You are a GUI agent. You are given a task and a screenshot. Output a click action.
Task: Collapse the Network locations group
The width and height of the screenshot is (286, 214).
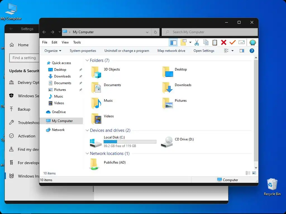[x=87, y=154]
